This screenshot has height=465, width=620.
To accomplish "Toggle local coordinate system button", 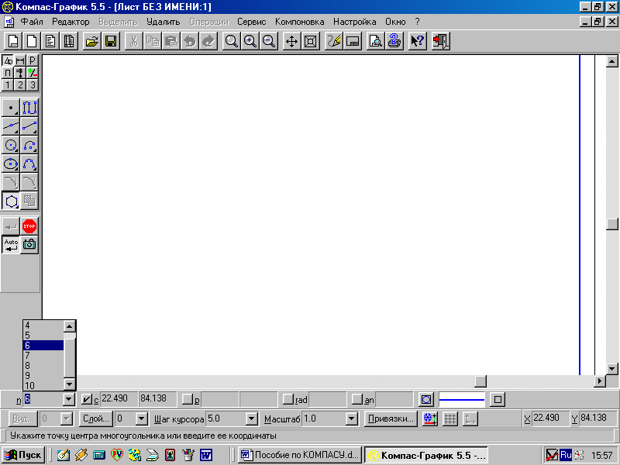I will (x=470, y=419).
